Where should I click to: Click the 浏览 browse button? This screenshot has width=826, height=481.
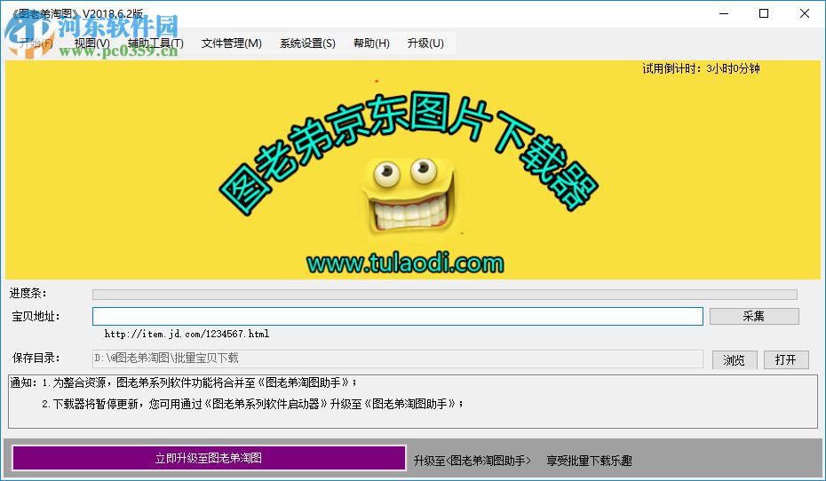735,360
